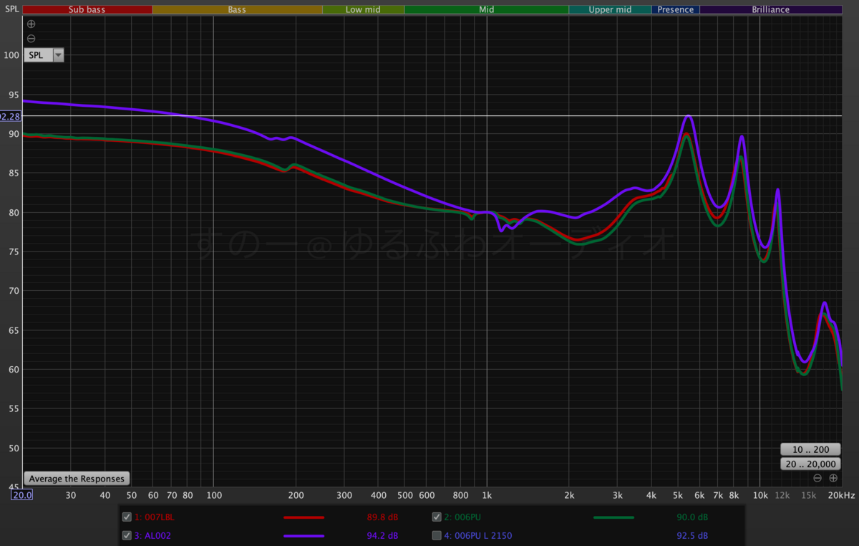Set frequency range with 20 .. 20,000 button

coord(810,464)
